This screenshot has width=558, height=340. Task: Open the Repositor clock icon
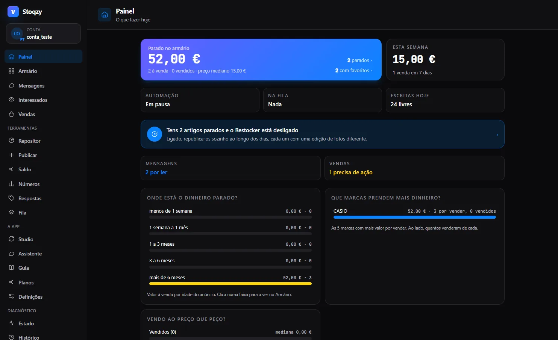[11, 141]
